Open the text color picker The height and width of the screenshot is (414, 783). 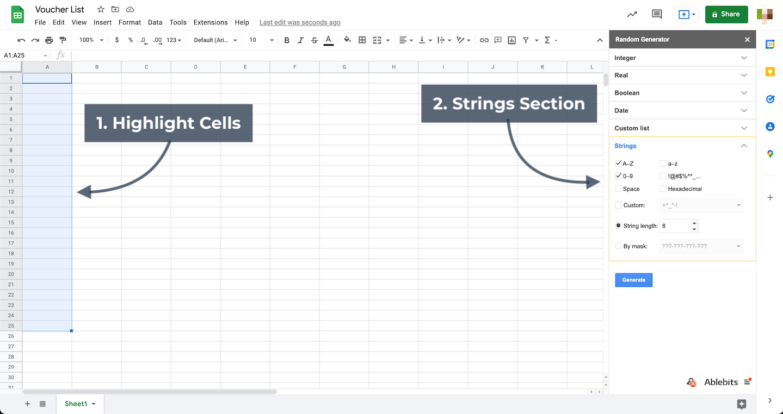(328, 40)
